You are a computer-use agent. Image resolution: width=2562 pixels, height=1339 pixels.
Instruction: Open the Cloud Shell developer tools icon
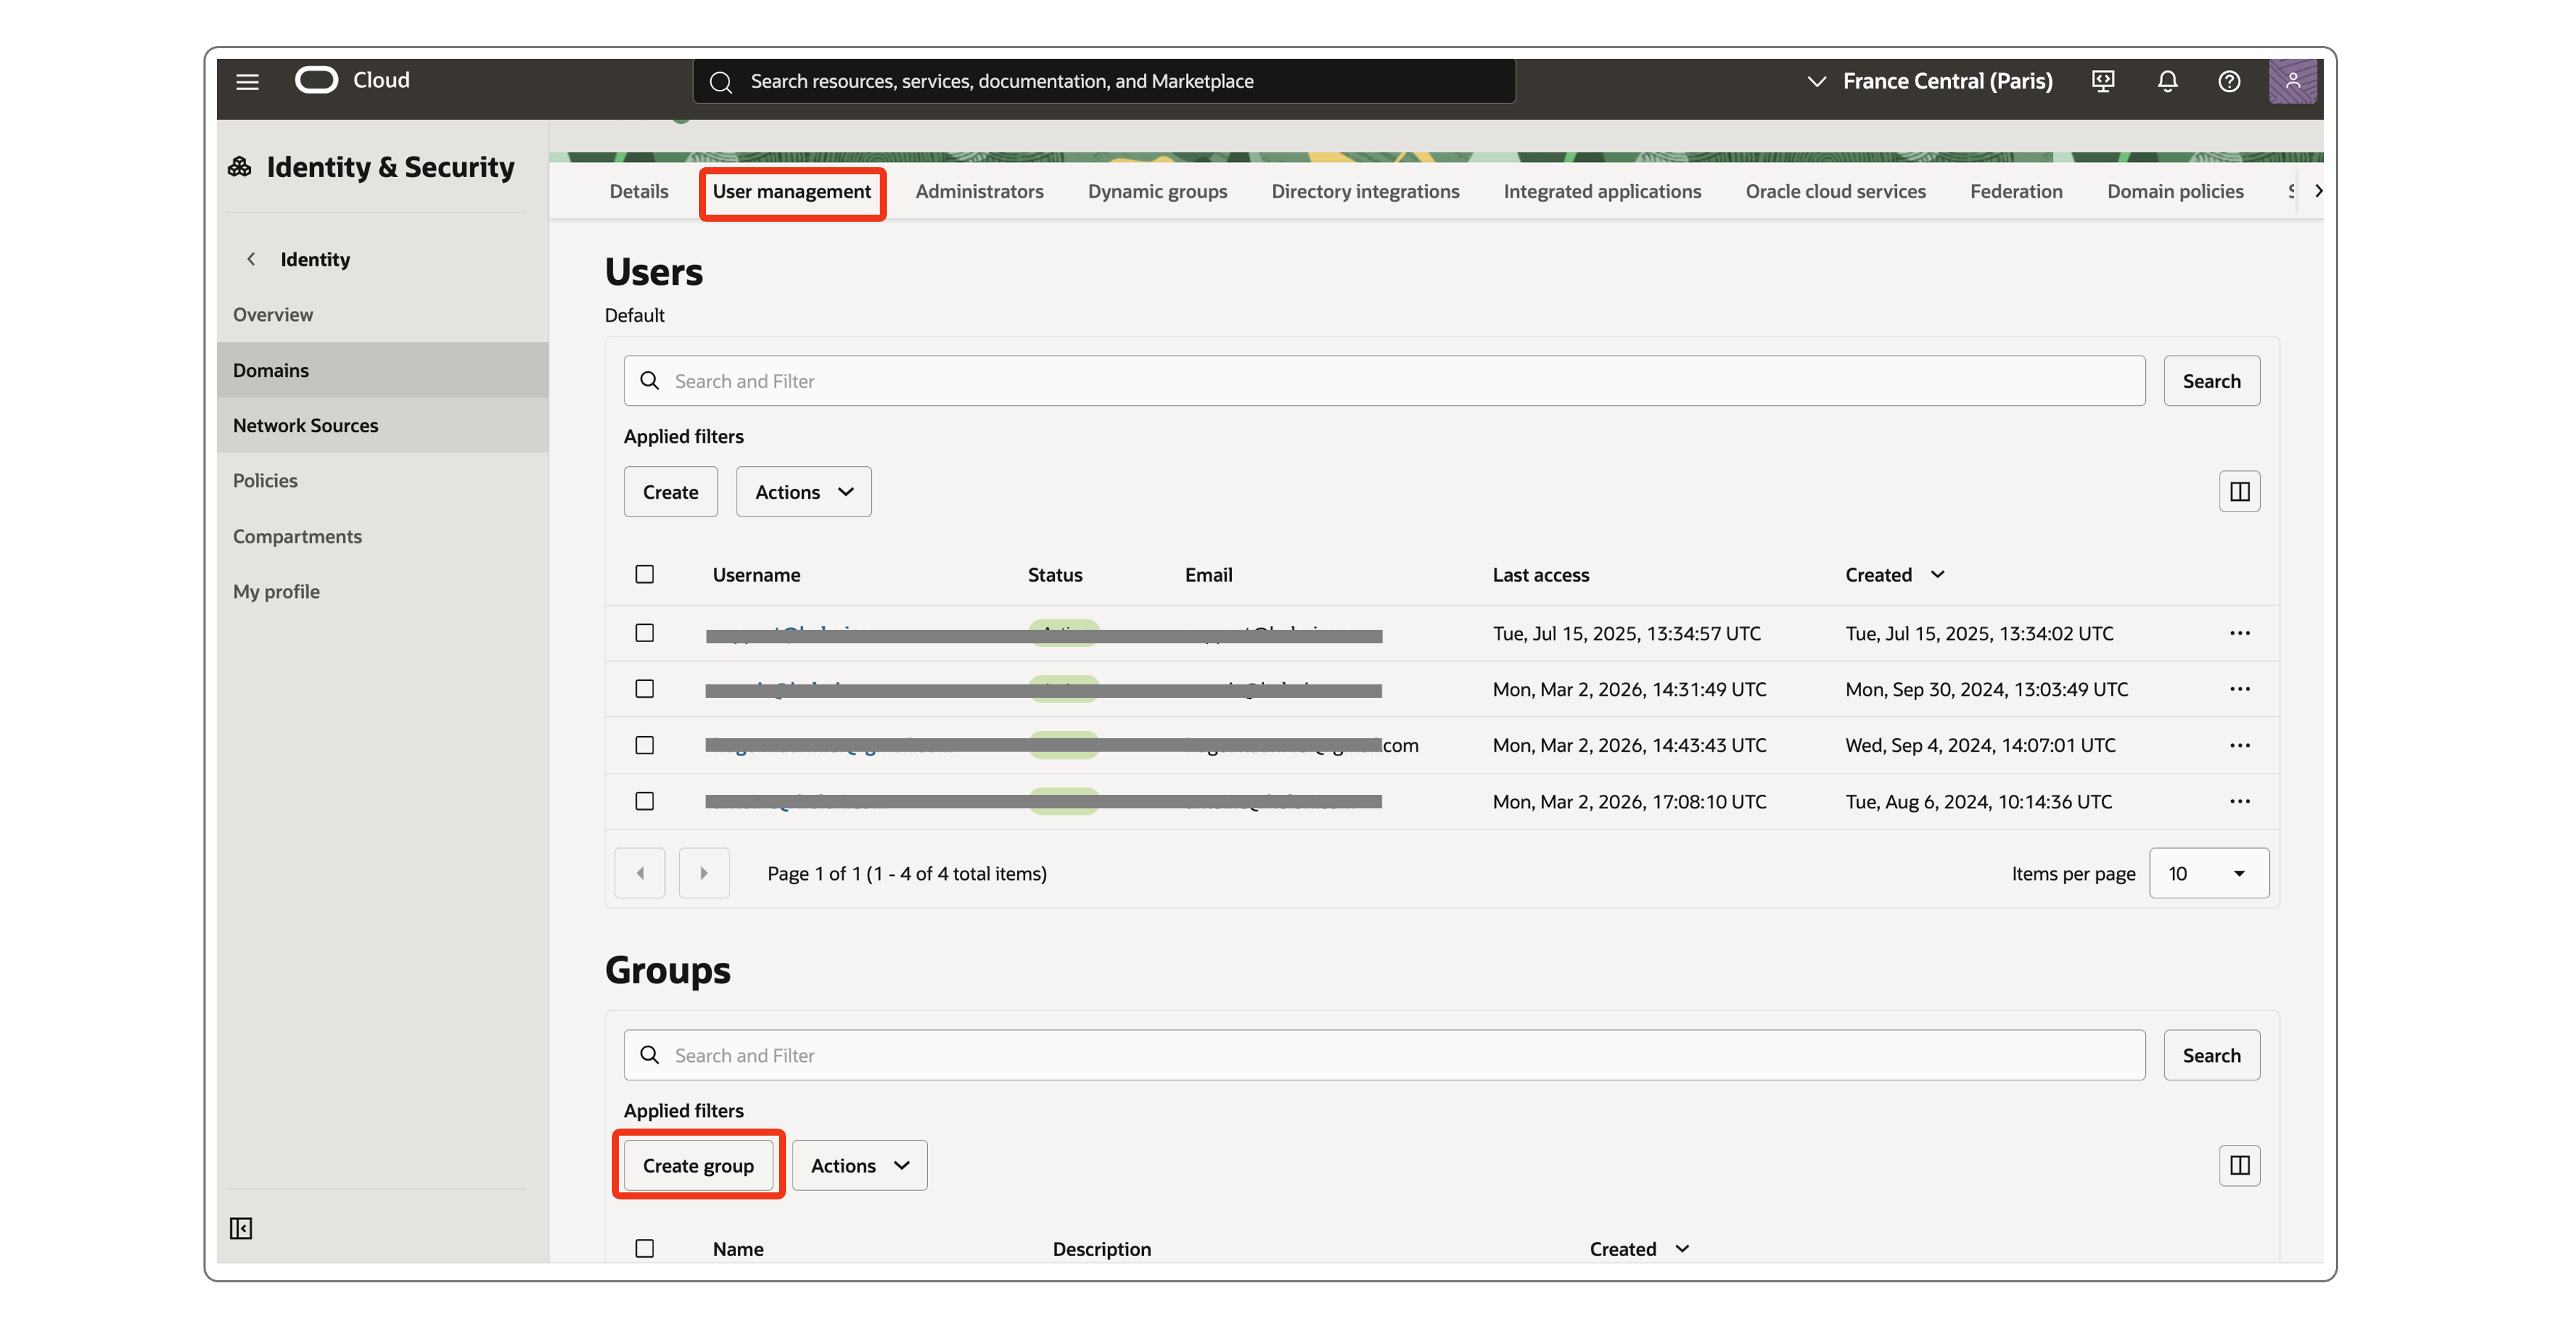(x=2103, y=81)
